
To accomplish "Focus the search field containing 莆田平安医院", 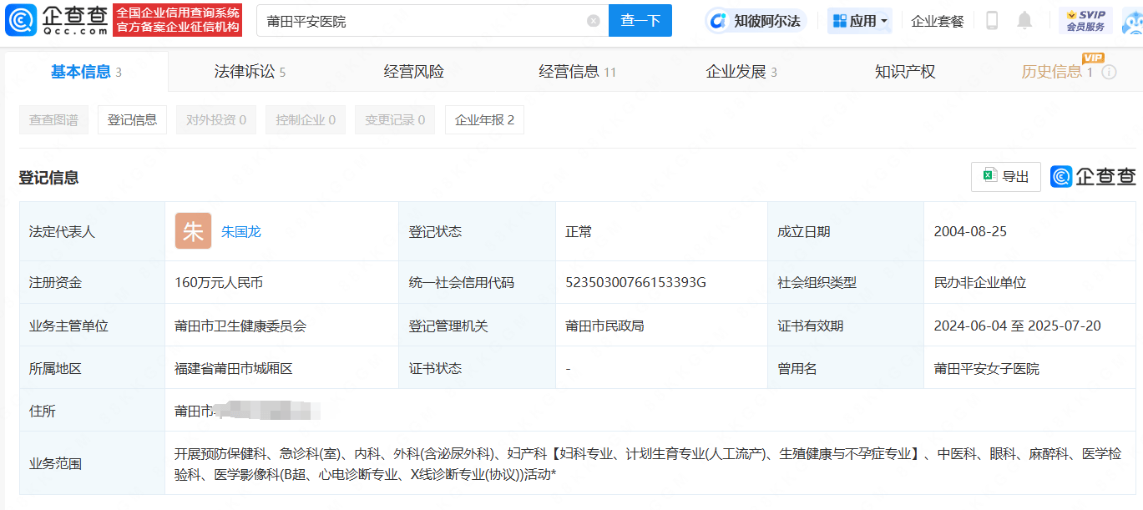I will click(x=422, y=21).
